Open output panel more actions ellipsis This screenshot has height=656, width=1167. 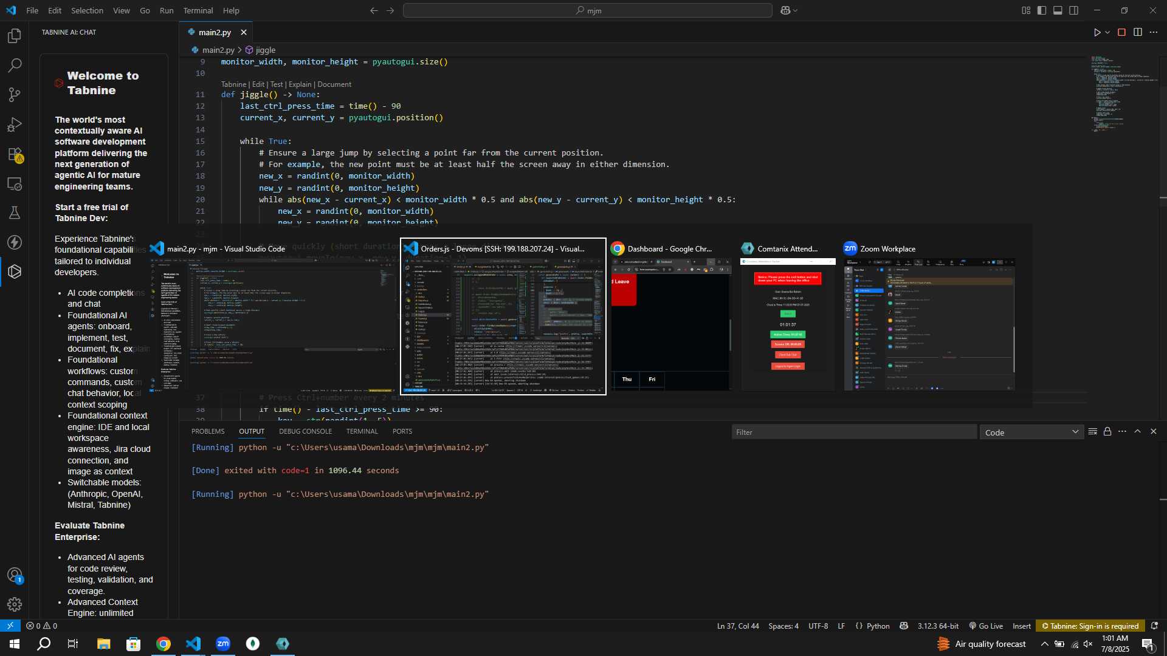(x=1122, y=432)
